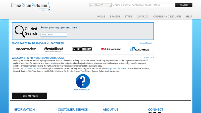Go to the HOME menu item

101,17
